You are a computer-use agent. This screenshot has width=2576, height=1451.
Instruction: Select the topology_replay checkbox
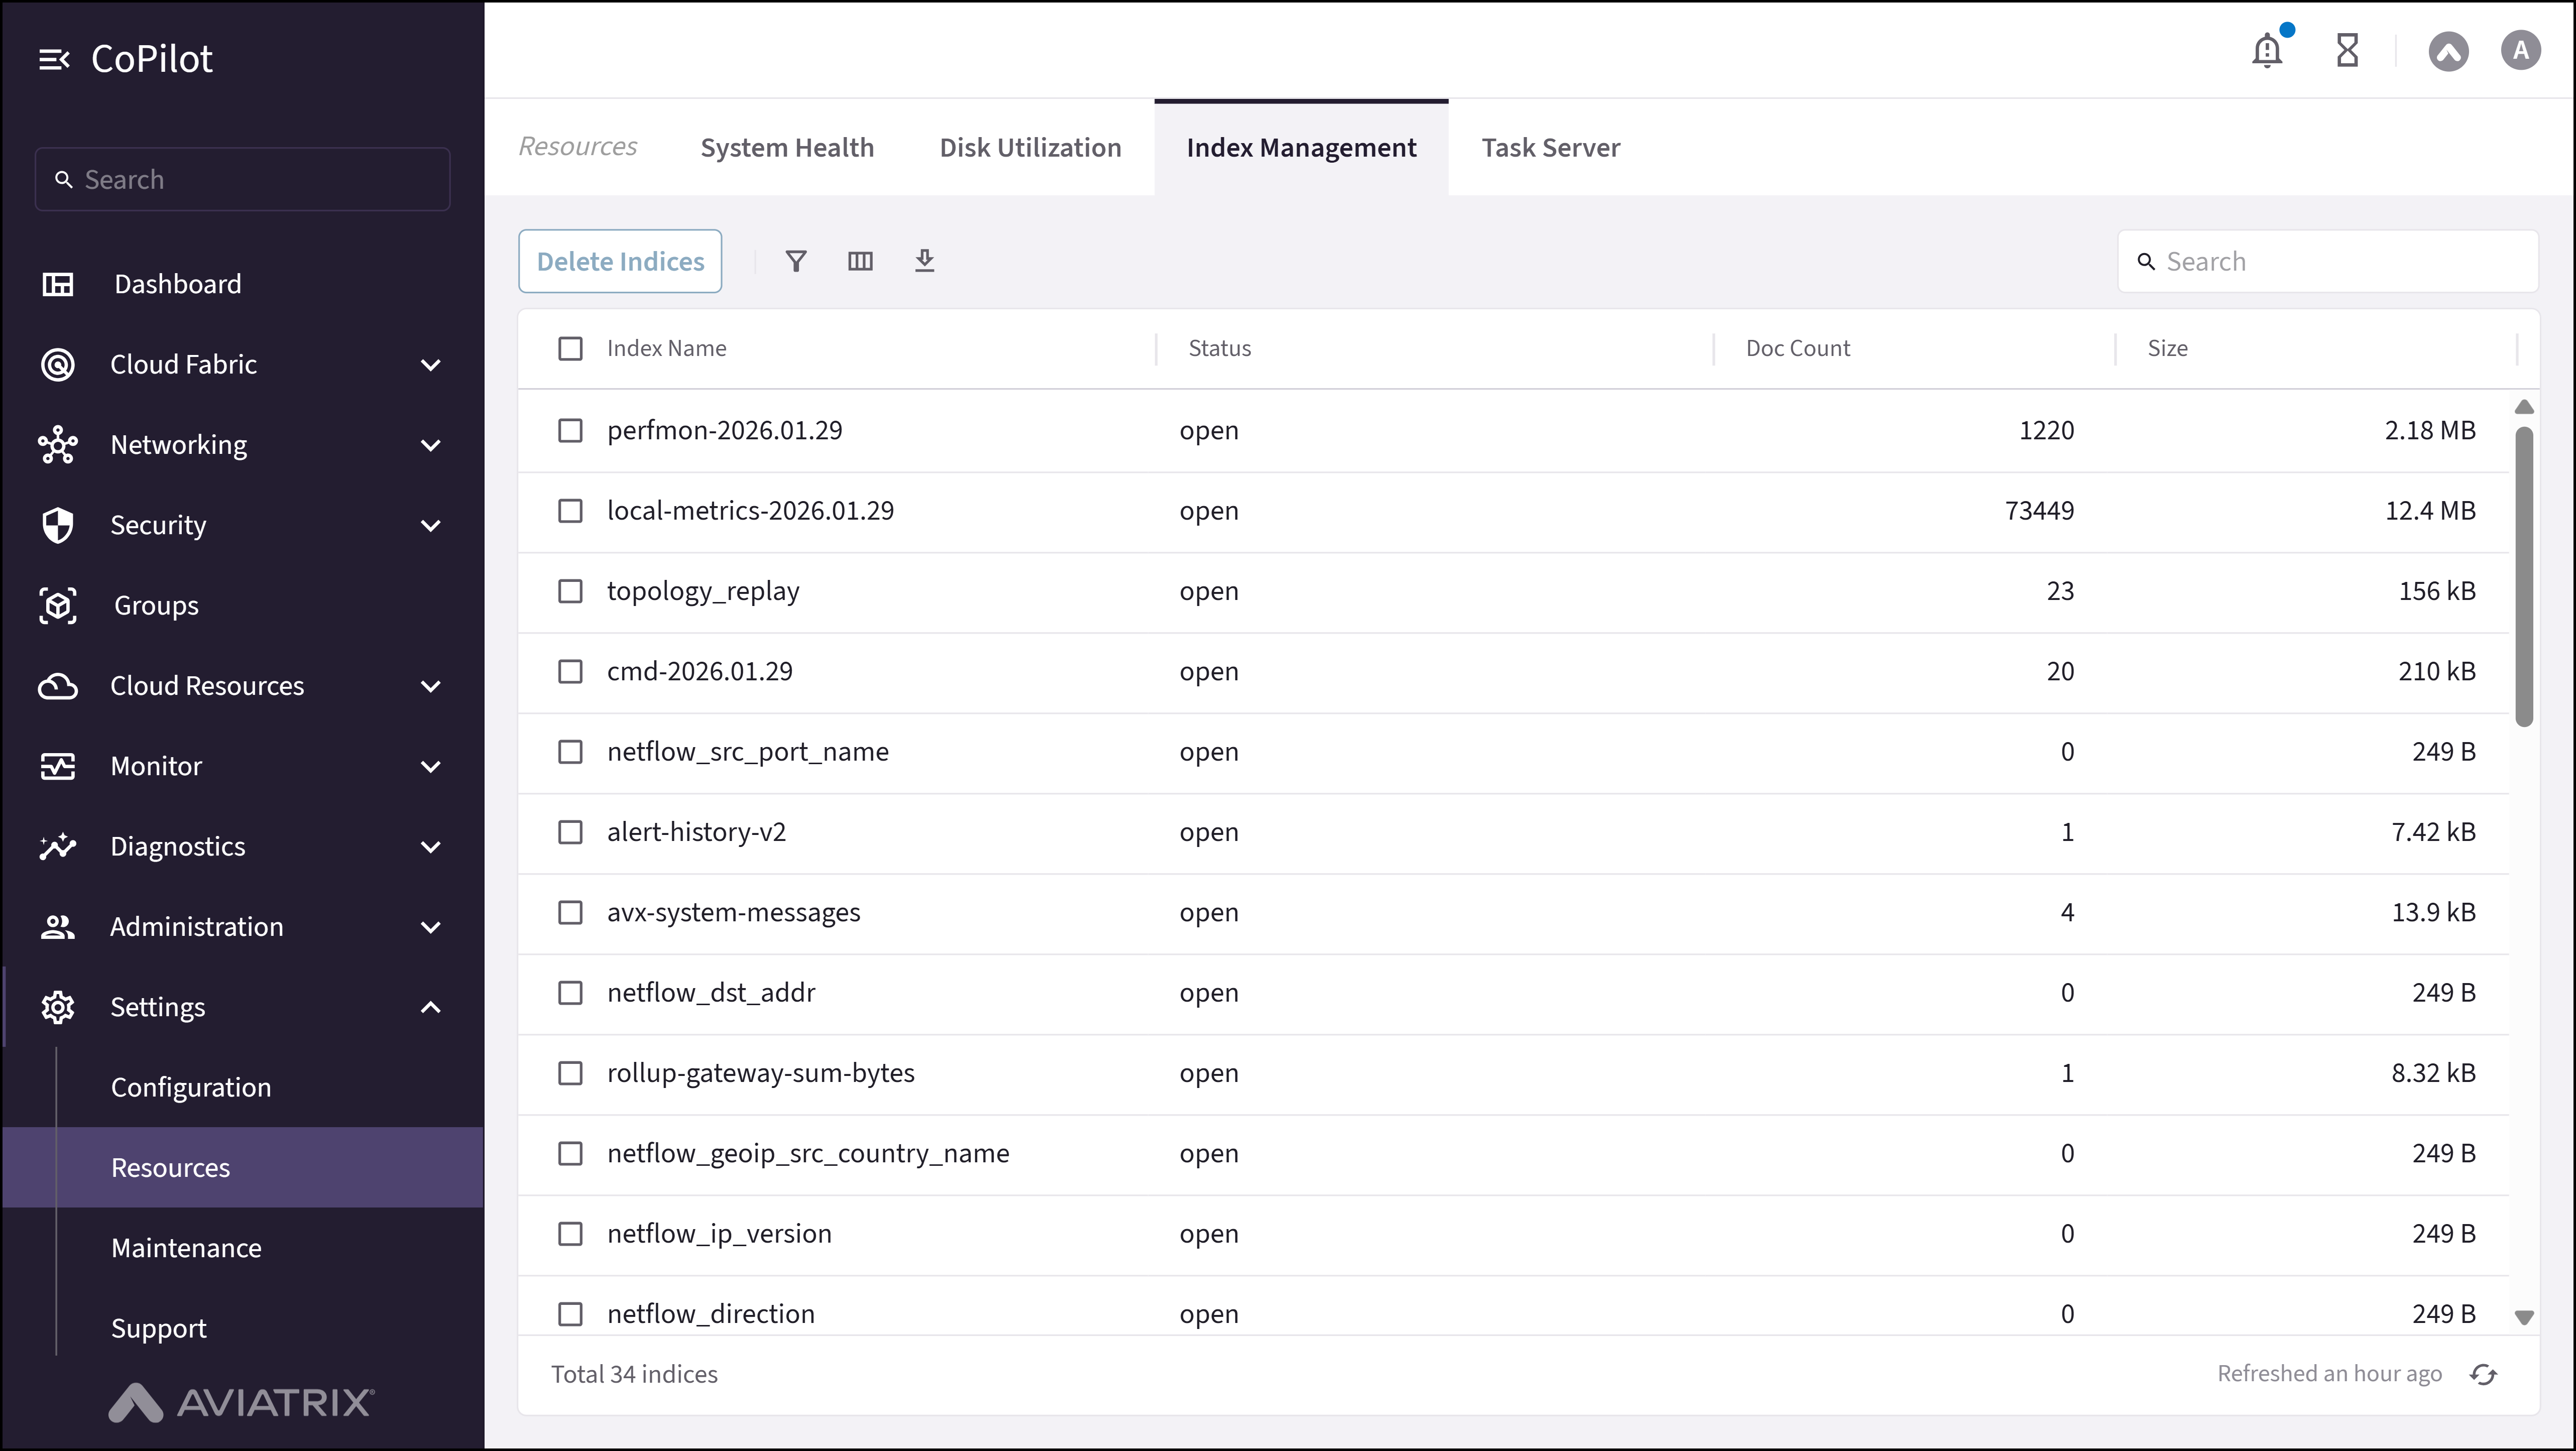click(571, 591)
